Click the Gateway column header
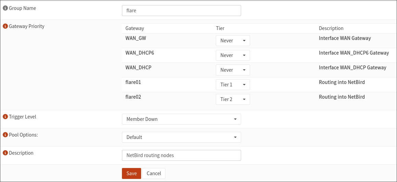The image size is (397, 182). [135, 28]
